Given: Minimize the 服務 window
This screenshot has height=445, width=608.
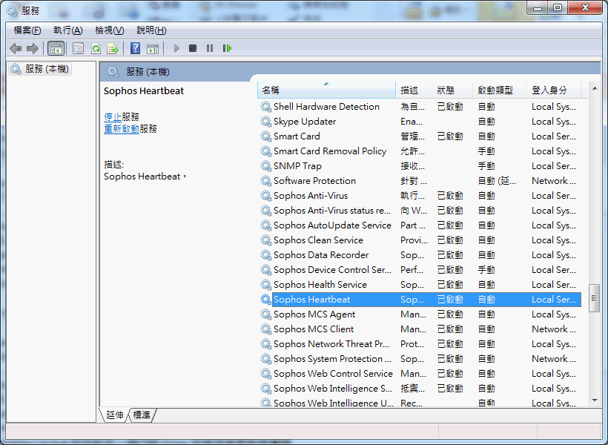Looking at the screenshot, I should [538, 7].
